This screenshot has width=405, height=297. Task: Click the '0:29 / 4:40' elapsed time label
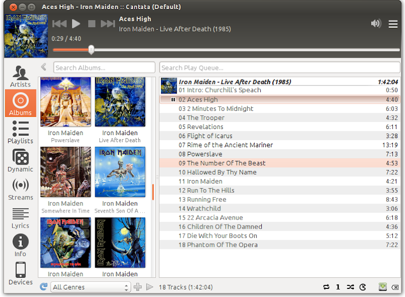tap(66, 38)
